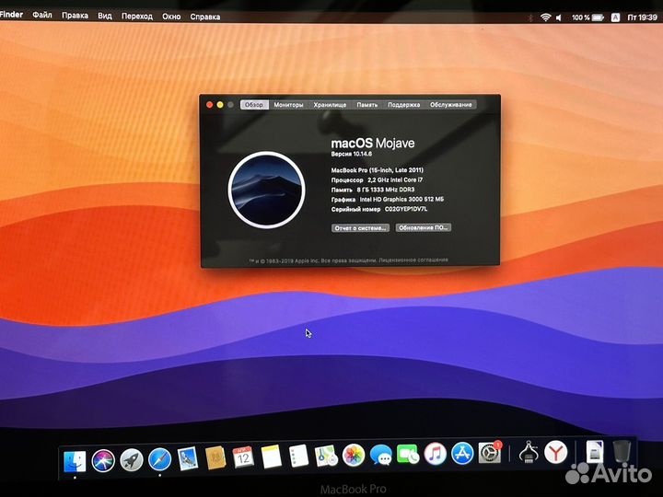Open the Правка menu
This screenshot has height=497, width=663.
click(75, 16)
